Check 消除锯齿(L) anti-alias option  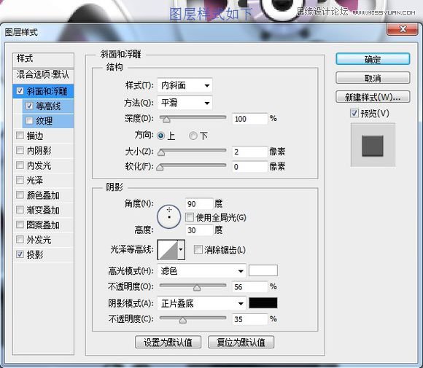(198, 250)
